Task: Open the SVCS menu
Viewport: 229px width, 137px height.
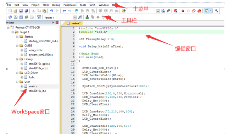Action: pyautogui.click(x=92, y=5)
